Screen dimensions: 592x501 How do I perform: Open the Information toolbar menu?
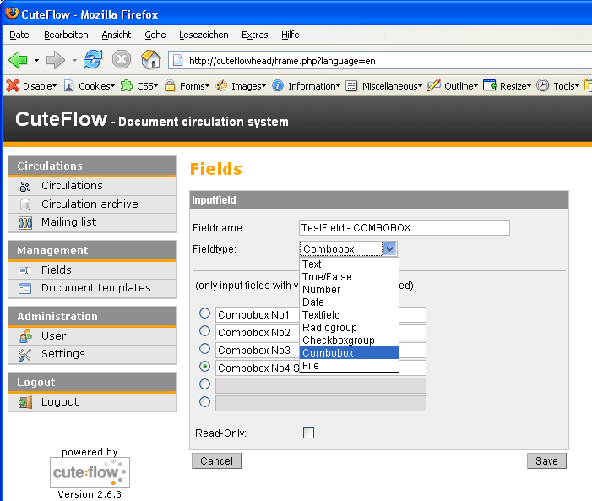(x=307, y=86)
